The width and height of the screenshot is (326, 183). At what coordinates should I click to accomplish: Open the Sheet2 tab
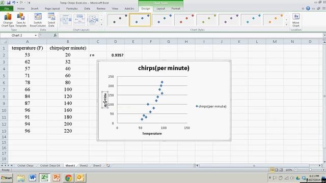[84, 166]
